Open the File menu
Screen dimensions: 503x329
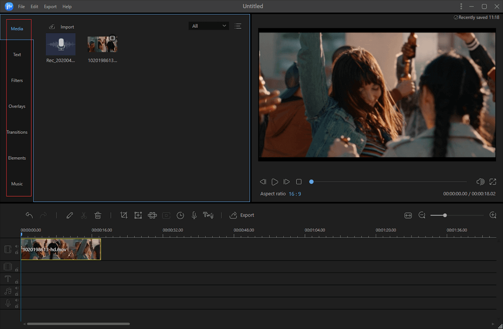click(x=21, y=7)
